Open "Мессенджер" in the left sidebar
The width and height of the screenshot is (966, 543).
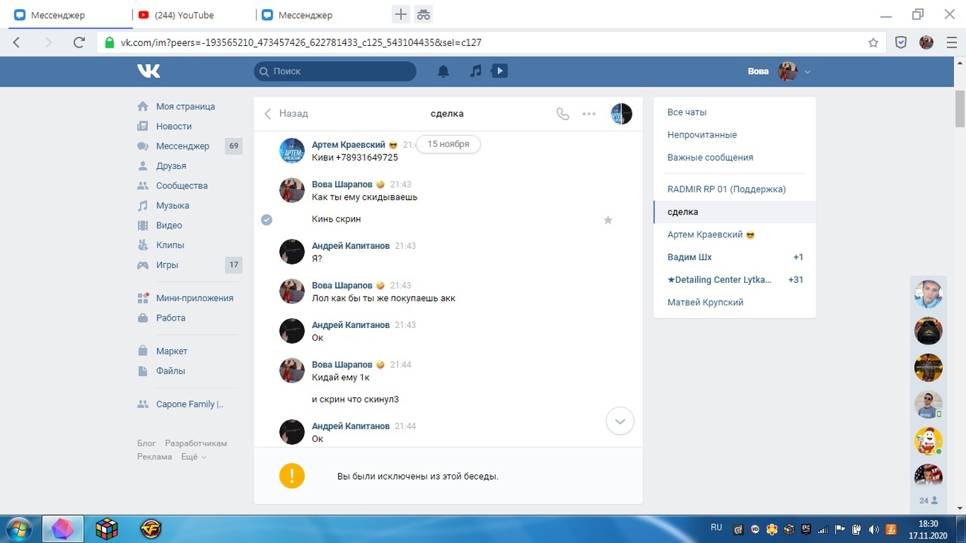pyautogui.click(x=183, y=146)
